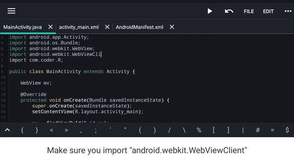The image size is (294, 165).
Task: Insert a percent sign
Action: (199, 130)
